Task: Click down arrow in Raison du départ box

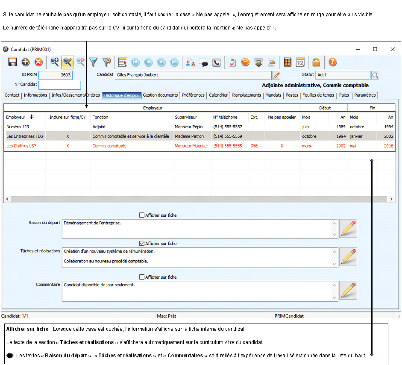Action: tap(335, 235)
